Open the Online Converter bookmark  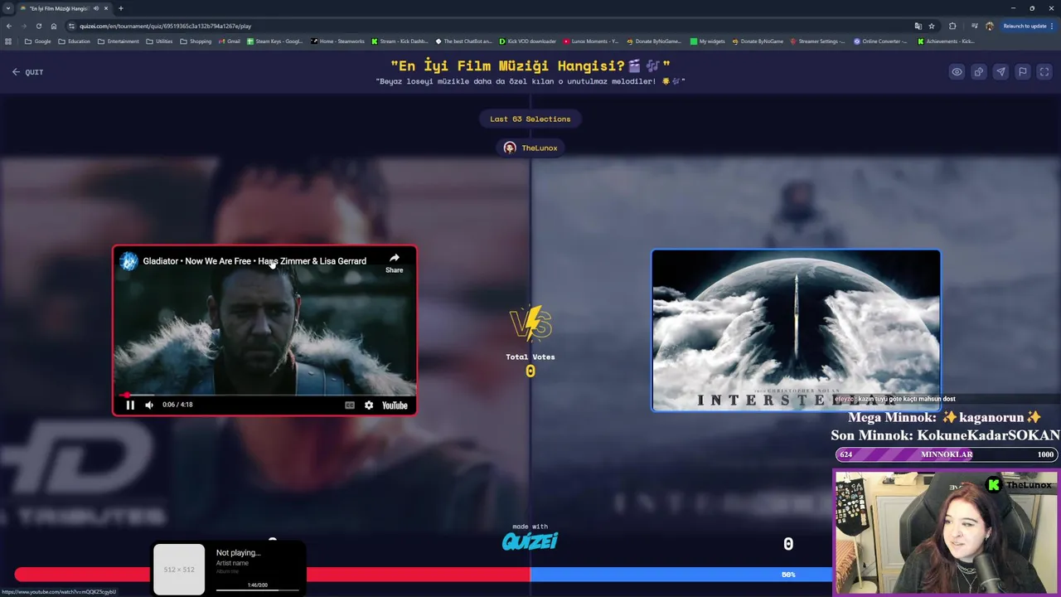pos(880,41)
